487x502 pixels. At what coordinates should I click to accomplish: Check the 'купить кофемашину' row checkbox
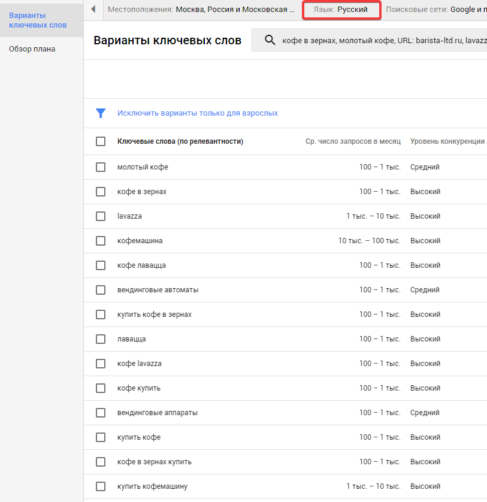pyautogui.click(x=101, y=486)
